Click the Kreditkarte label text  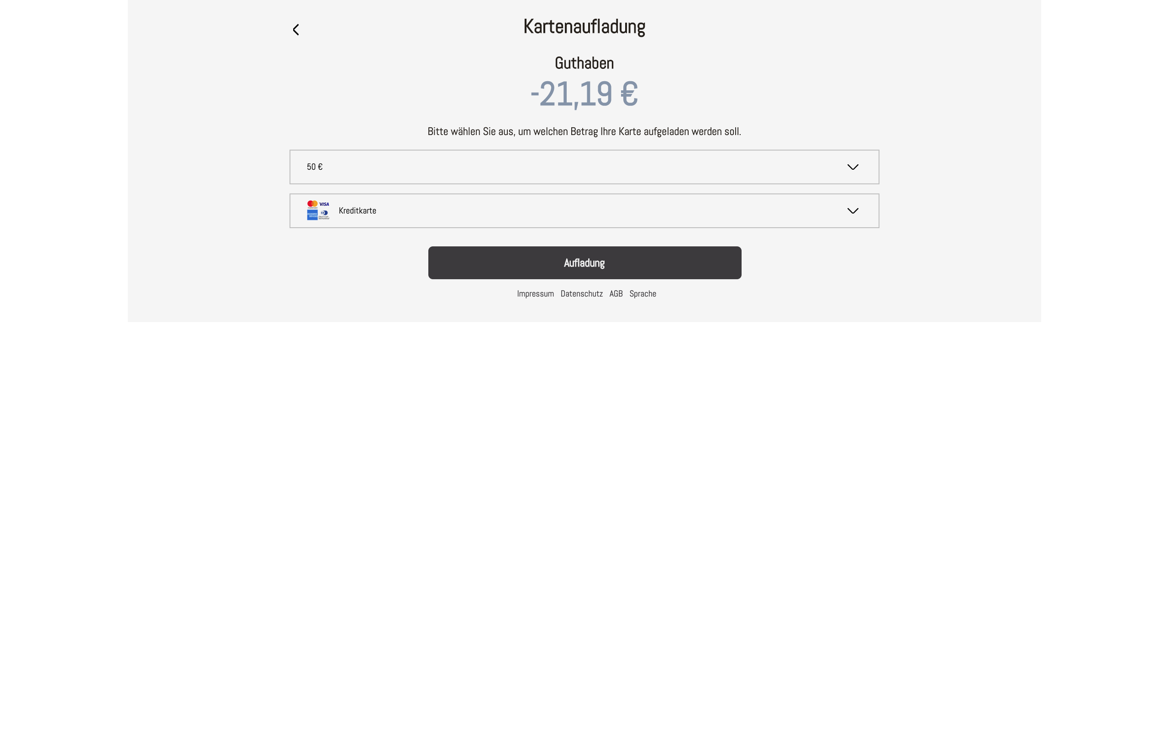[358, 211]
